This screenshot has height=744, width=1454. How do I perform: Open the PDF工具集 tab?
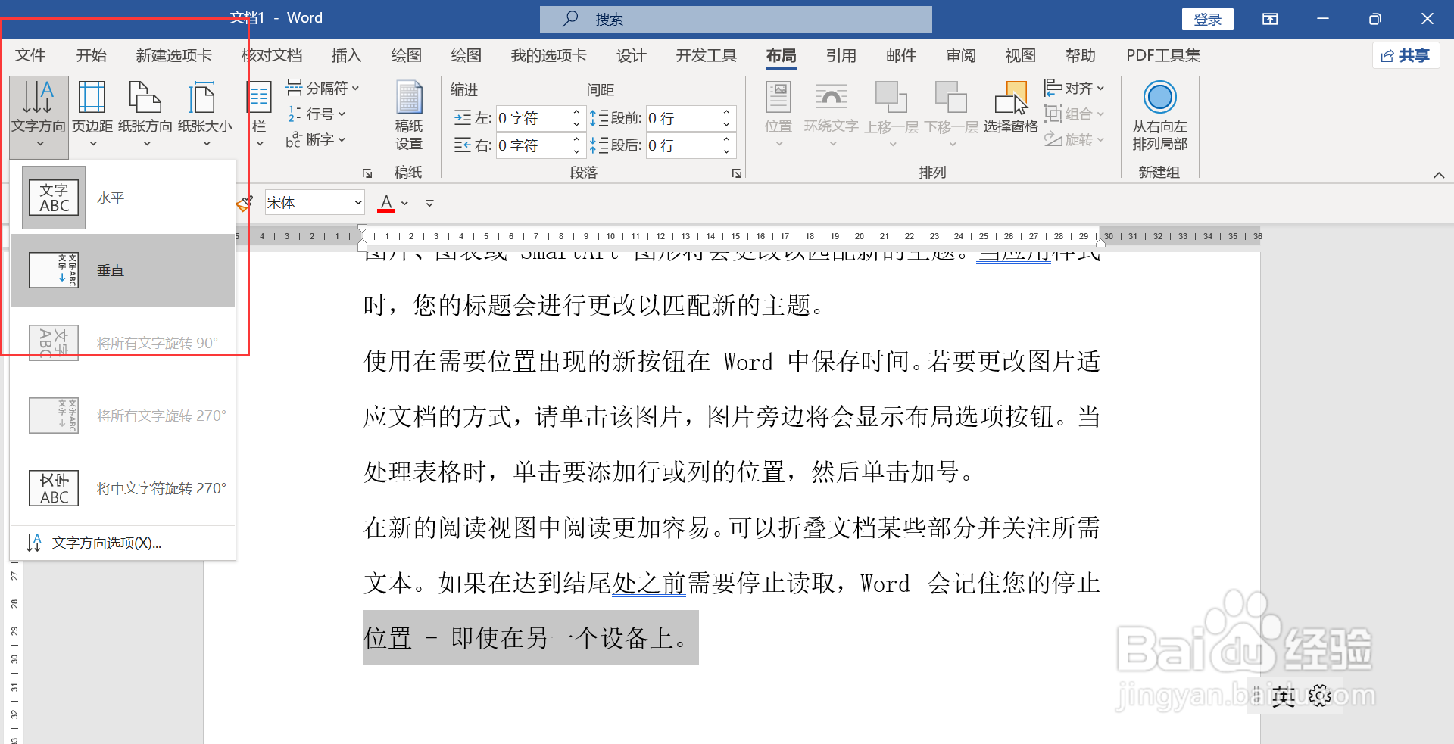click(x=1163, y=55)
